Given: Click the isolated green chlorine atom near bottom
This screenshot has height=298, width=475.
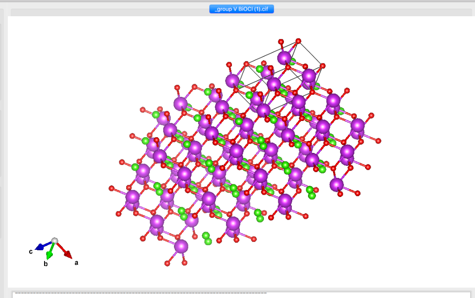Looking at the screenshot, I should click(206, 237).
